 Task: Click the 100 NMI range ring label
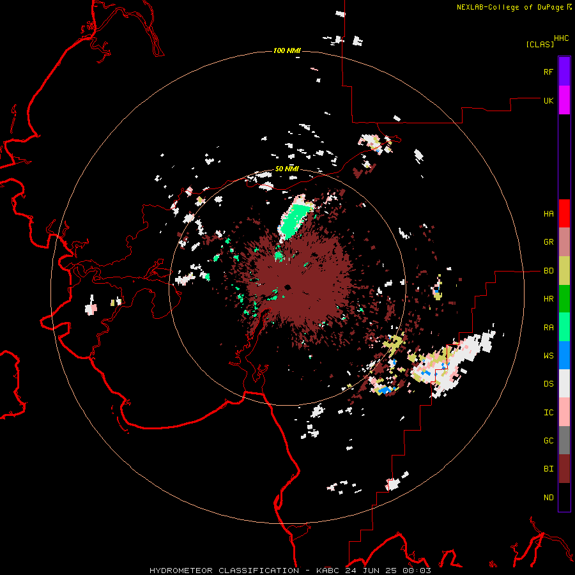tap(287, 50)
